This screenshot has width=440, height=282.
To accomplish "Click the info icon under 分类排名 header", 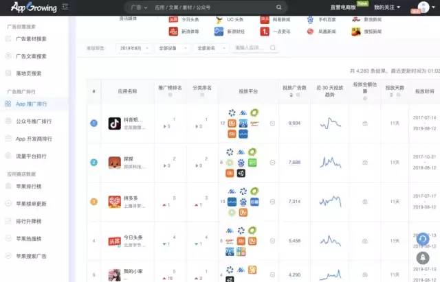I will tap(202, 95).
